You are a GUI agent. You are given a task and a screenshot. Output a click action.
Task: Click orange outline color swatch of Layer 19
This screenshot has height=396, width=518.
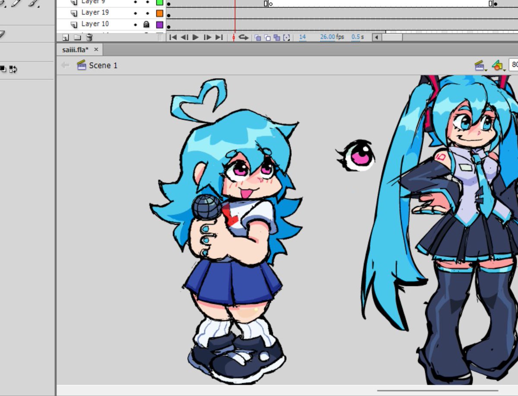tap(160, 13)
